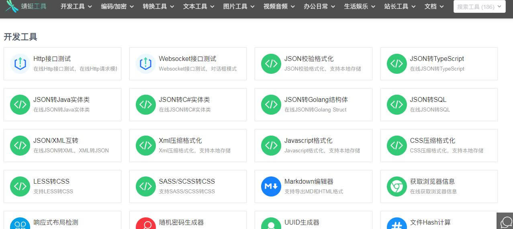Click the JSON转SQL code icon
This screenshot has height=229, width=513.
click(397, 105)
